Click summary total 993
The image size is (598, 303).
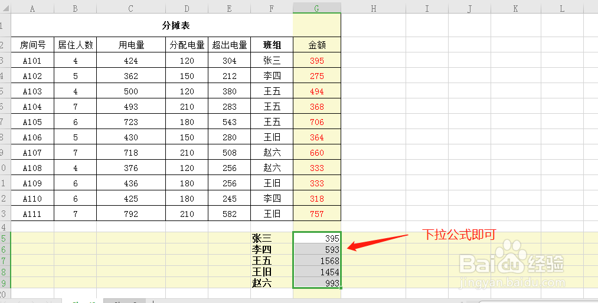click(x=317, y=283)
